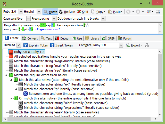
Task: Switch to the Forum tab
Action: pyautogui.click(x=124, y=38)
